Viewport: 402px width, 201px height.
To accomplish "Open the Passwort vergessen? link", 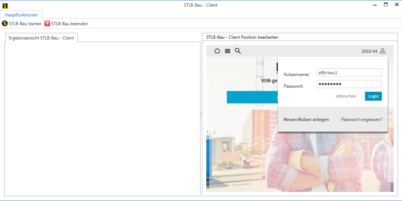I will coord(361,120).
